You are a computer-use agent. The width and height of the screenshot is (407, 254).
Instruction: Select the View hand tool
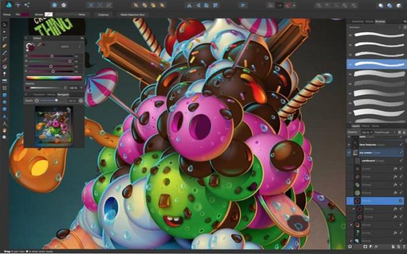pyautogui.click(x=5, y=130)
